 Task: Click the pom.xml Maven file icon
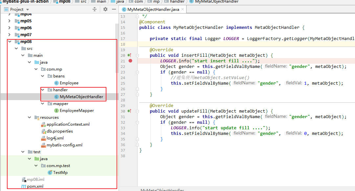click(24, 186)
